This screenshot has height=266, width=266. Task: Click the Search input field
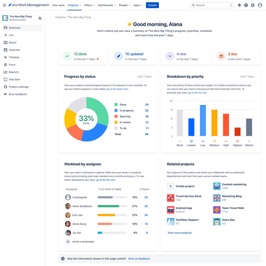coord(212,5)
